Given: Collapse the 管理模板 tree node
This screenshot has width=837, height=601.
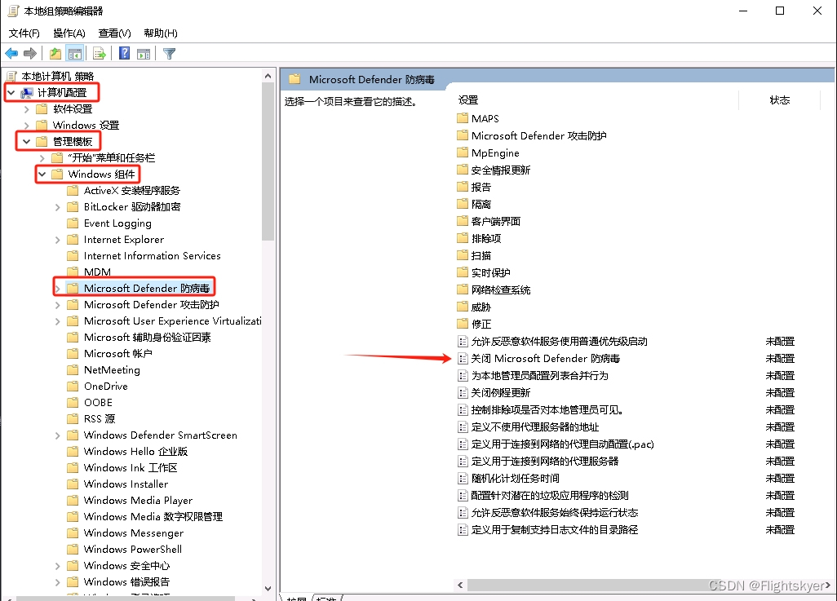Looking at the screenshot, I should click(26, 142).
